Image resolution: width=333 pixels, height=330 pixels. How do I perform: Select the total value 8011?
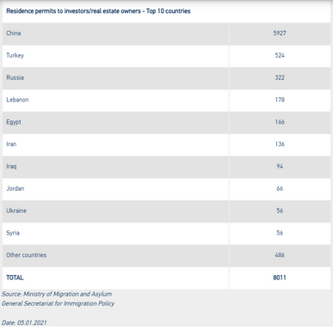pos(280,278)
